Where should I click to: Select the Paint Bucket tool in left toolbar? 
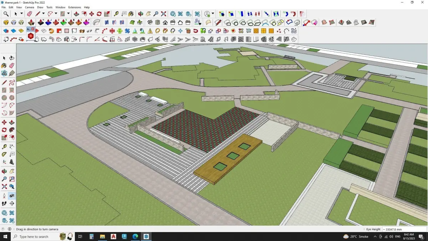[4, 66]
